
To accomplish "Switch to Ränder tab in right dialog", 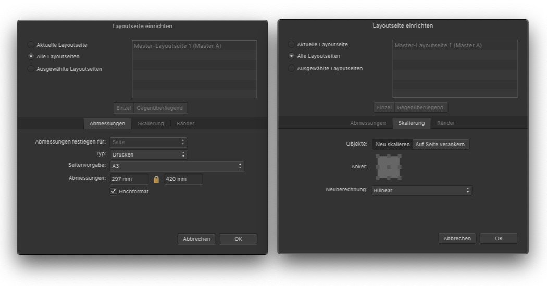I will pyautogui.click(x=446, y=123).
